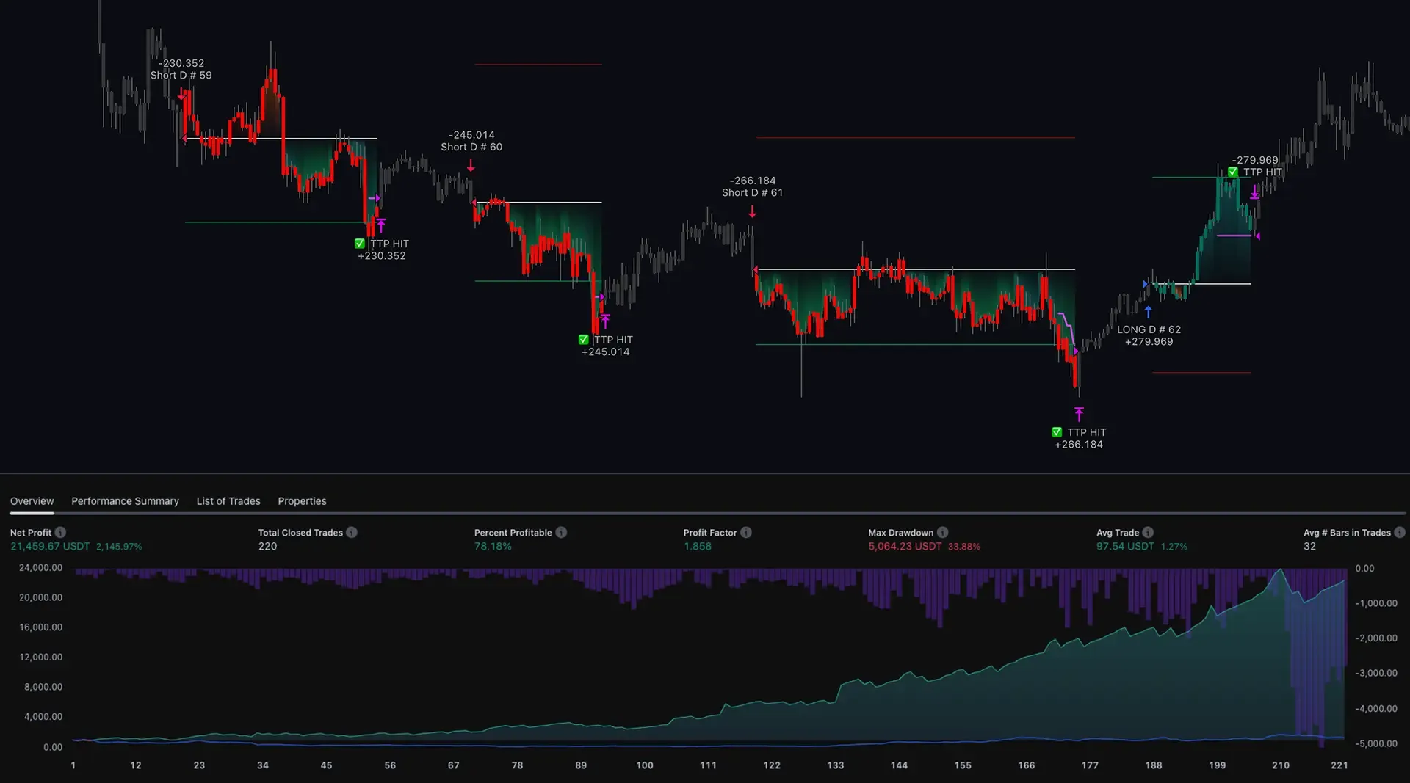Click the red down arrow under Short D # 60
This screenshot has height=783, width=1410.
[471, 167]
